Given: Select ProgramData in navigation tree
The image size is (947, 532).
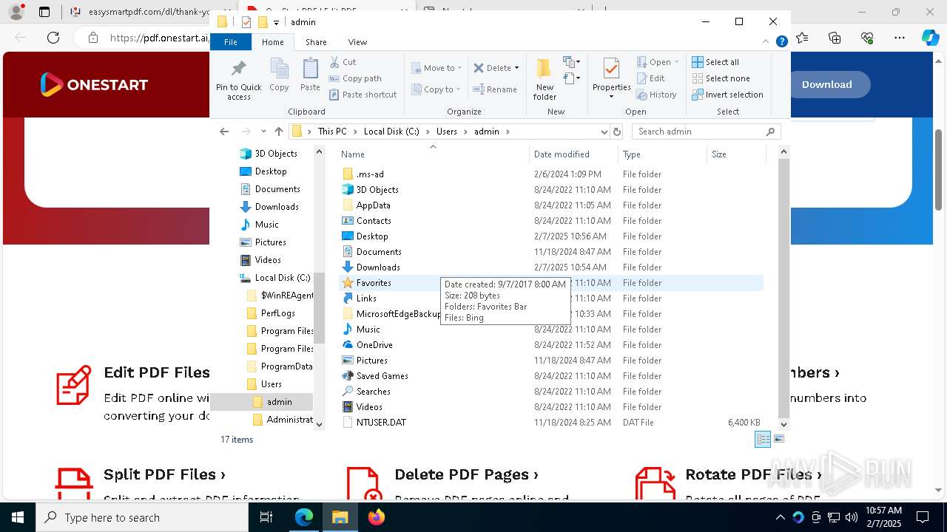Looking at the screenshot, I should pyautogui.click(x=286, y=366).
